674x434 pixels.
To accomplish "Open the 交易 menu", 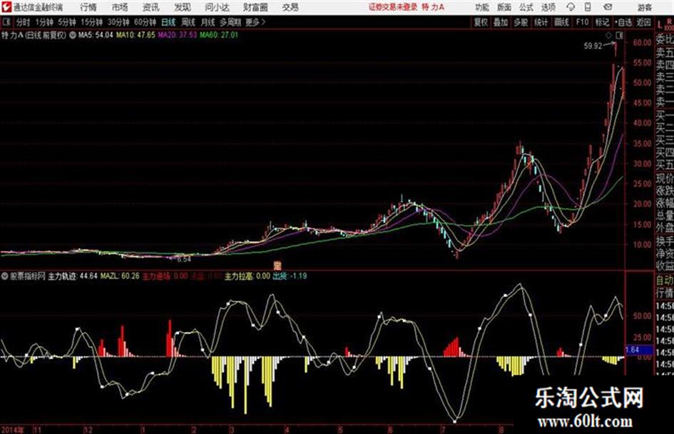I will coord(290,7).
